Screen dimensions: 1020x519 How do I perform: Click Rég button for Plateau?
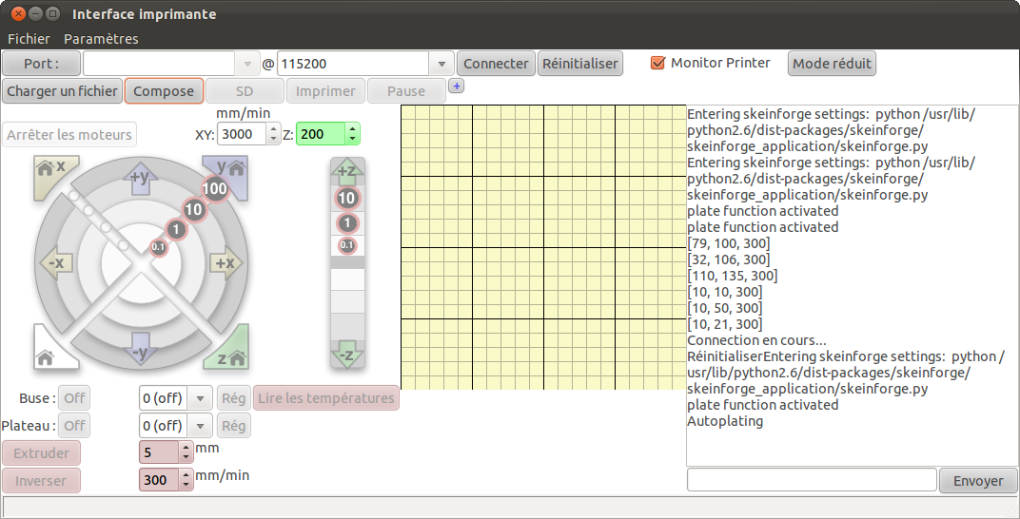coord(233,426)
